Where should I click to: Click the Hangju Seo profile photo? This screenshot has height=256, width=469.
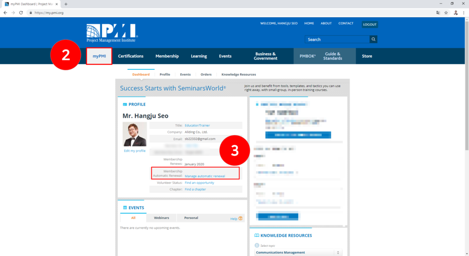134,134
